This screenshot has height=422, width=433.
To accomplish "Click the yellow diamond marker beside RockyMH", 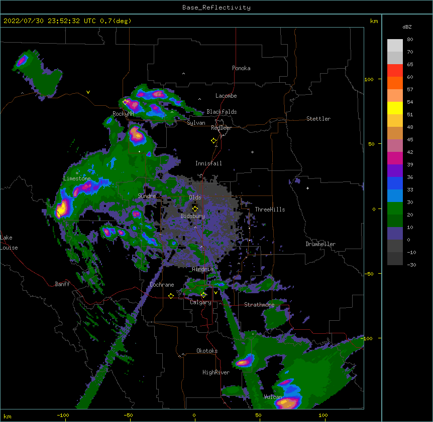I will (x=125, y=102).
